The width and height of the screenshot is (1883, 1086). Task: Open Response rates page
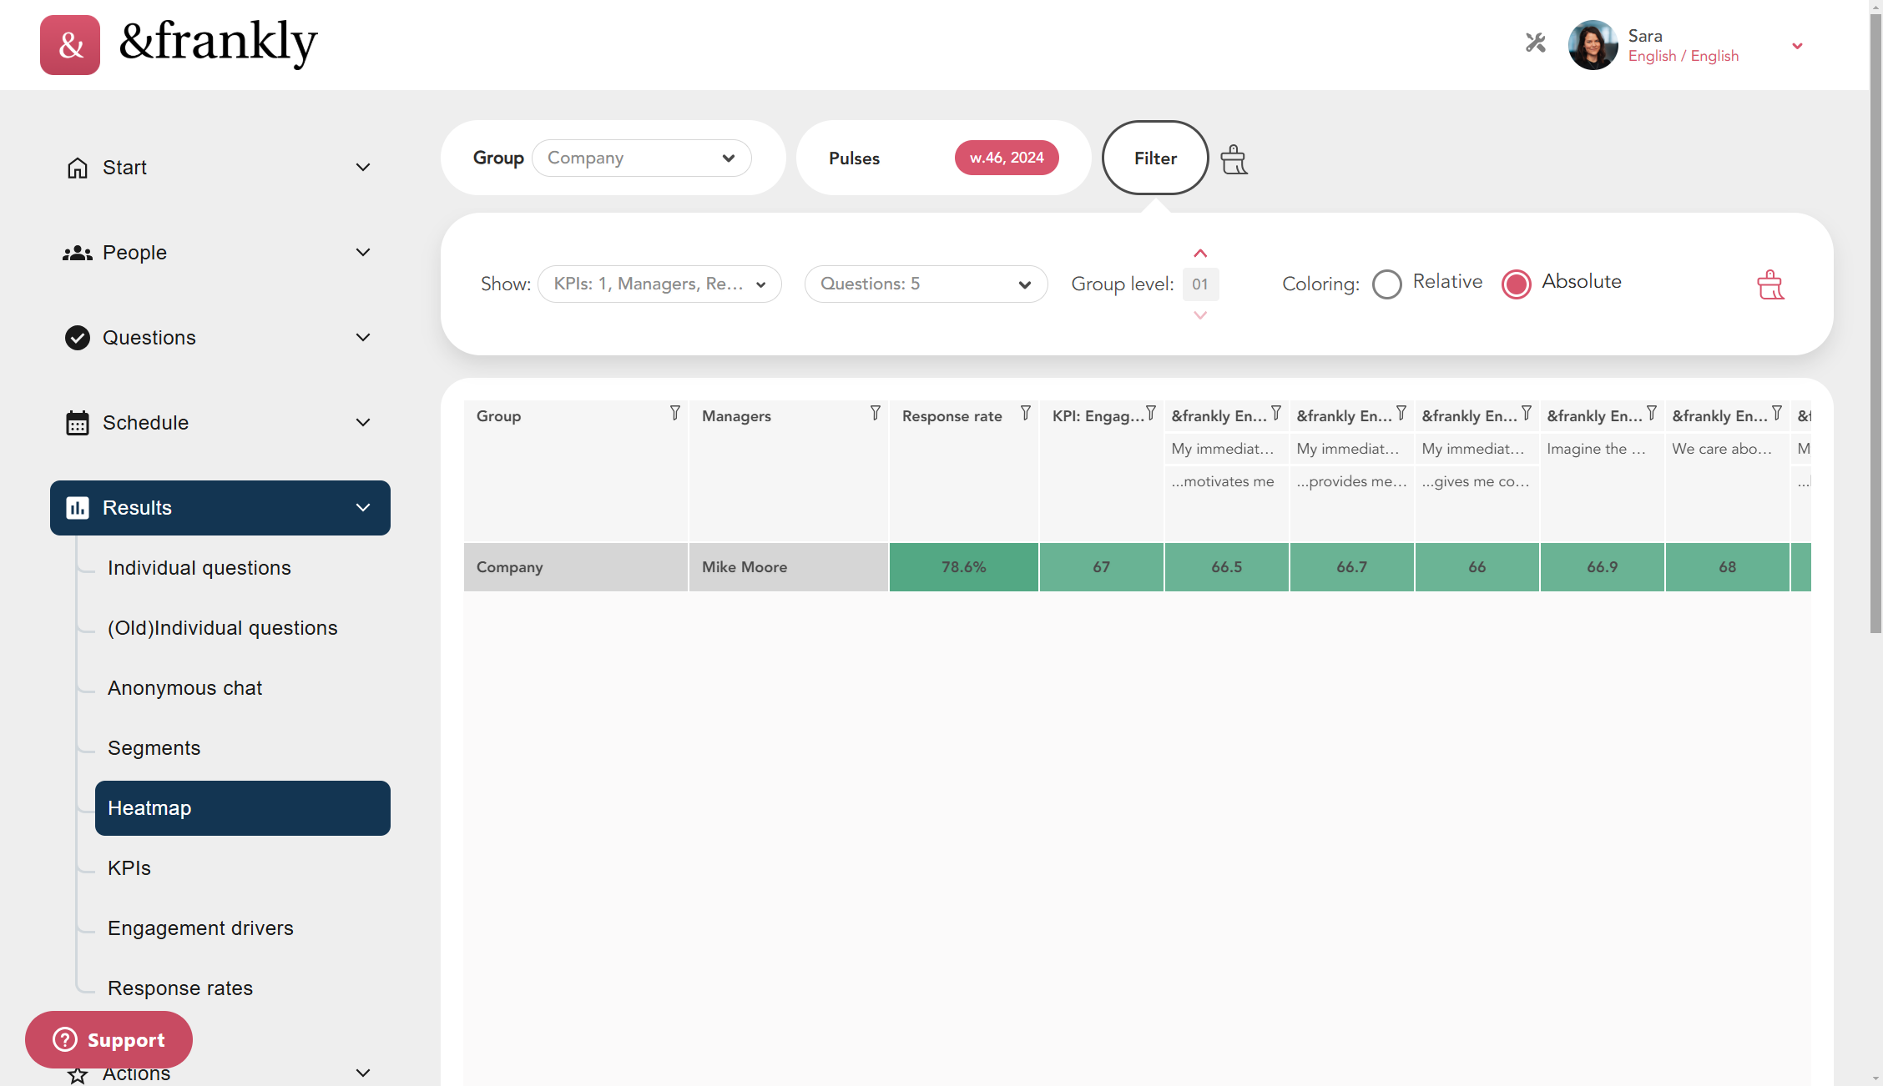point(180,988)
